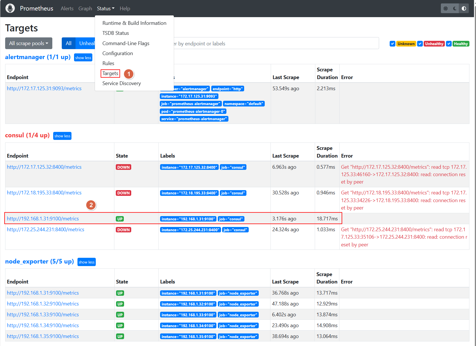Open Runtime & Build Information
476x346 pixels.
coord(134,23)
